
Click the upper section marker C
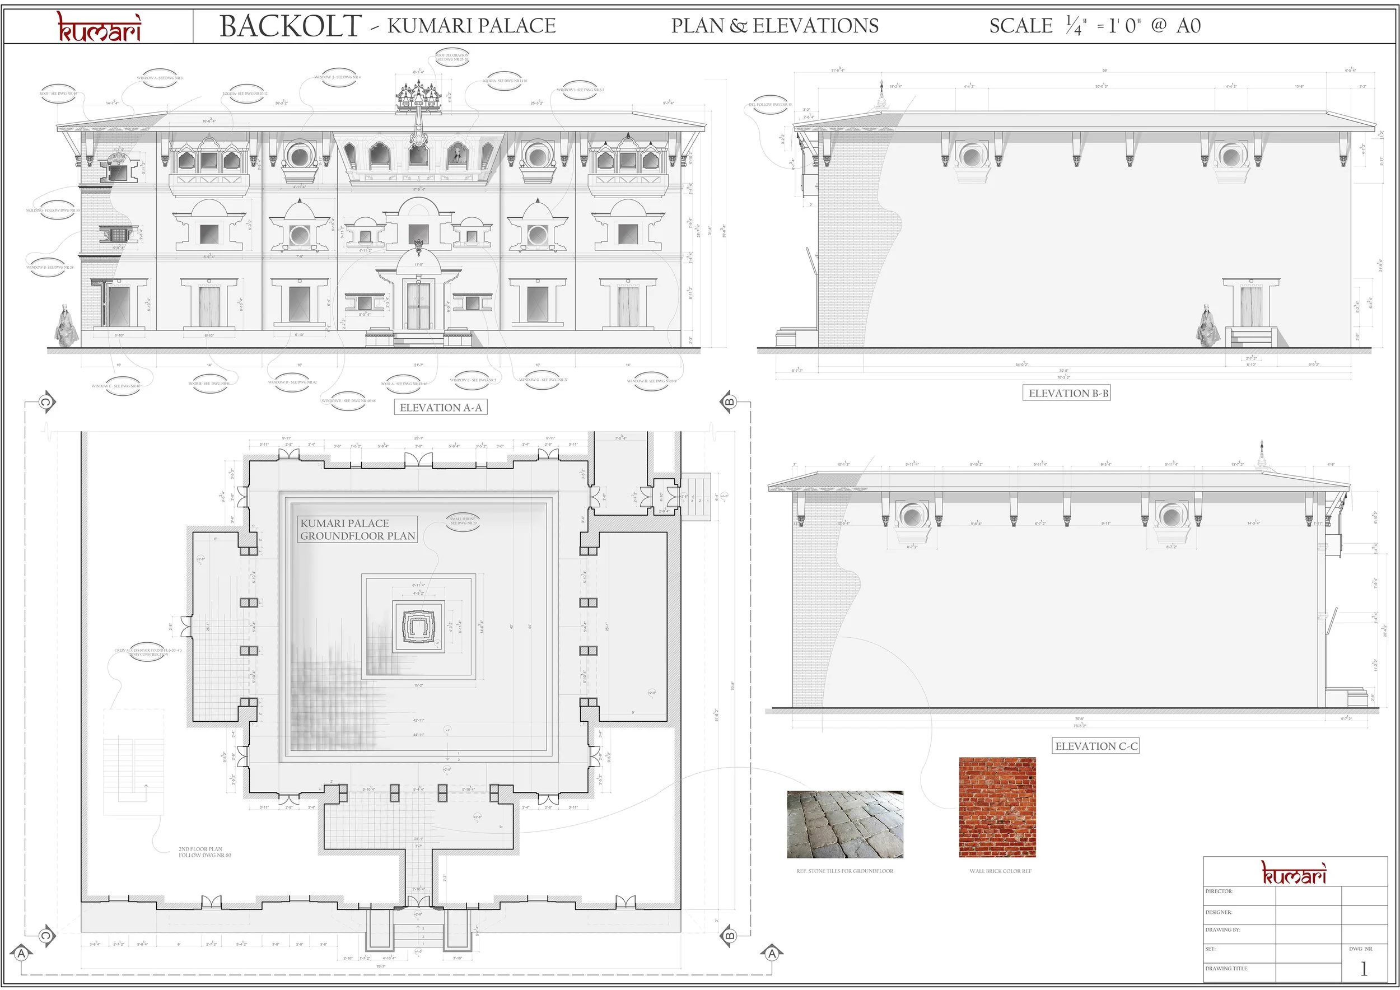coord(46,401)
